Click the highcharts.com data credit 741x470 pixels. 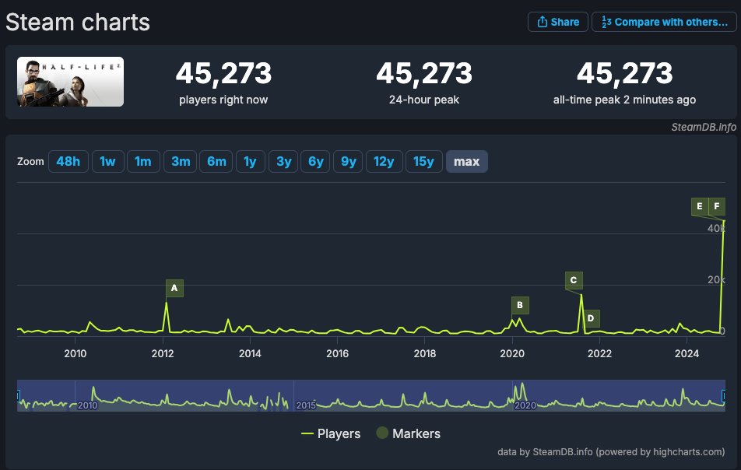[611, 452]
